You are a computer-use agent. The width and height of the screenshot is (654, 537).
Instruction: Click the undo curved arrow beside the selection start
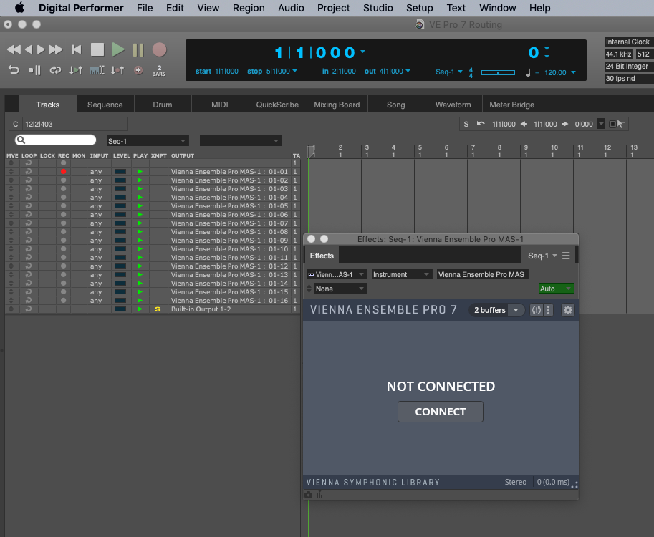tap(481, 124)
